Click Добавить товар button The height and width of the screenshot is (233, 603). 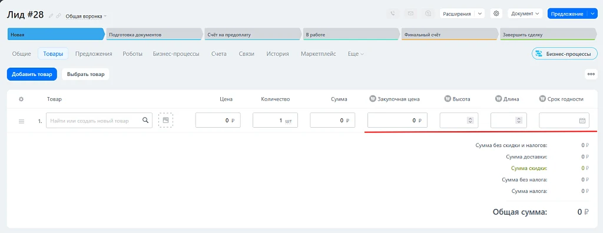(x=32, y=74)
